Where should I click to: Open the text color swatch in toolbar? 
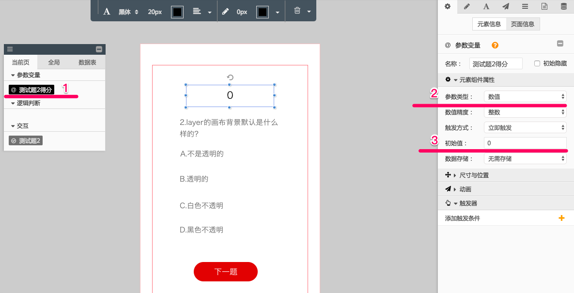(177, 12)
